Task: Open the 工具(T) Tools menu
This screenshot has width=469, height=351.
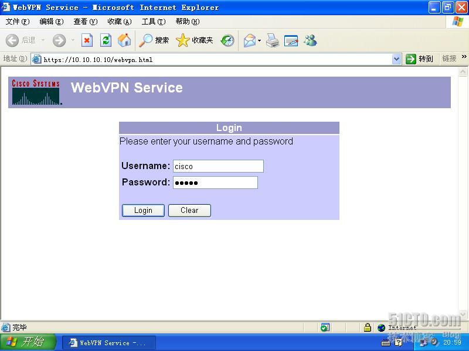Action: [154, 22]
